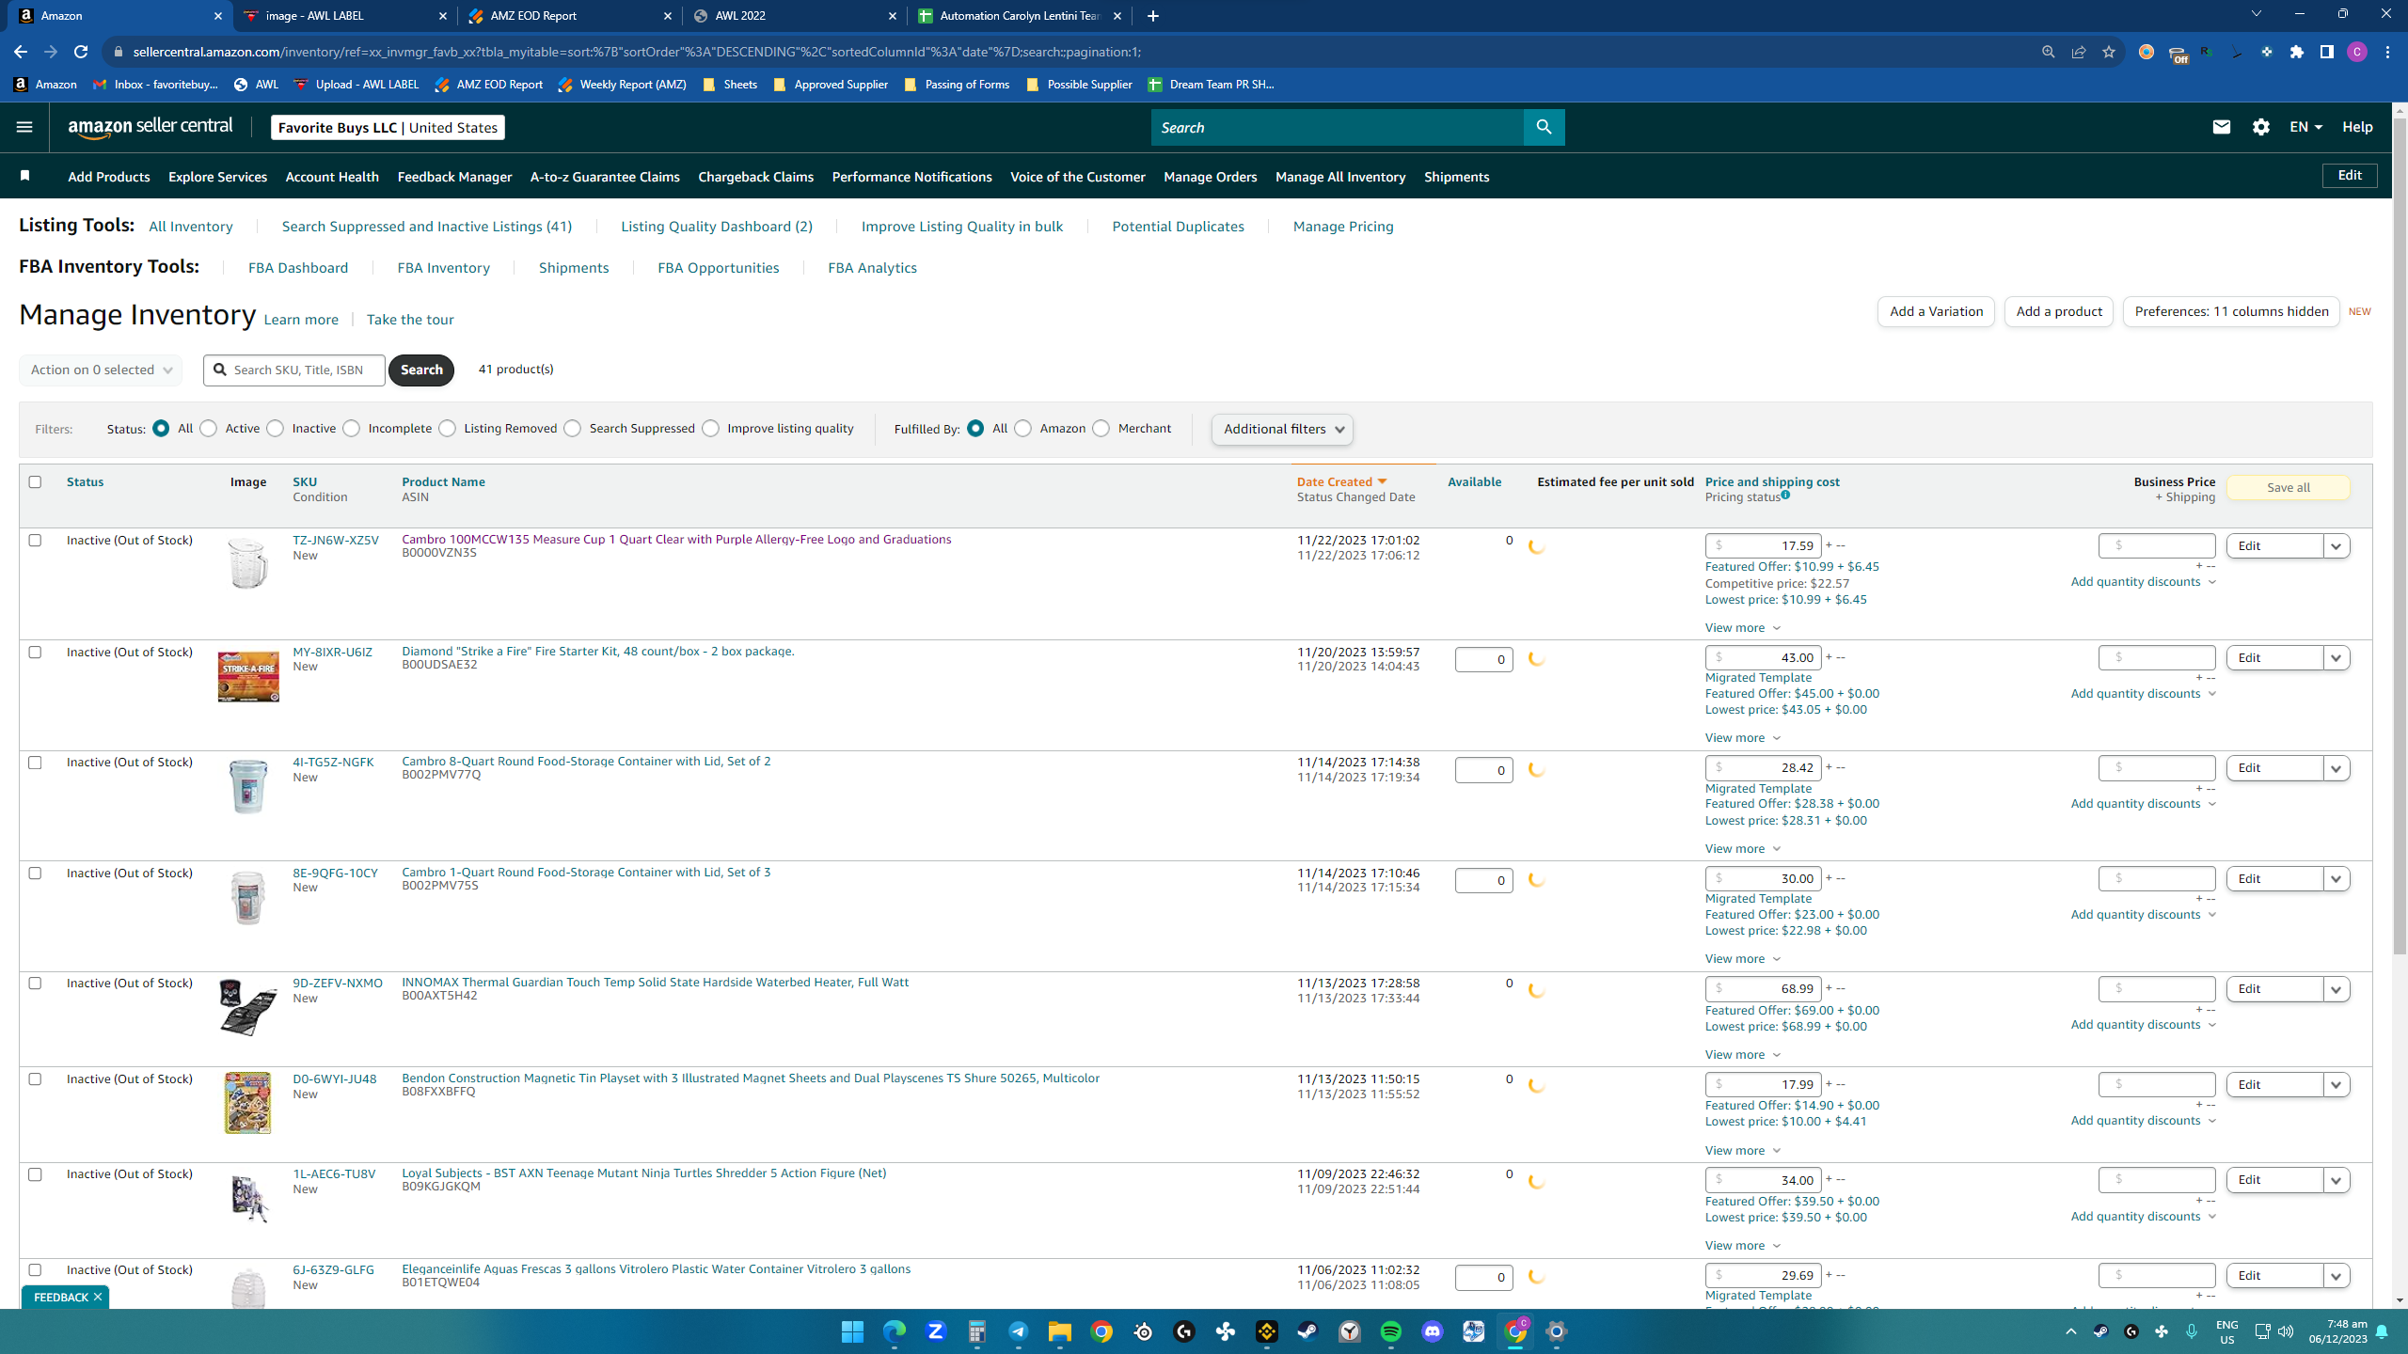Open Microsoft Edge from the taskbar

click(x=894, y=1331)
